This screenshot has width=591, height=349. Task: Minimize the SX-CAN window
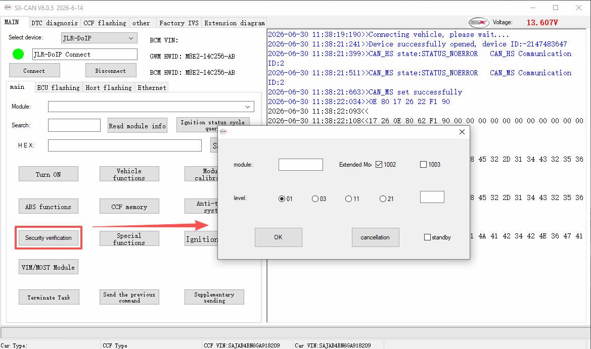point(532,8)
